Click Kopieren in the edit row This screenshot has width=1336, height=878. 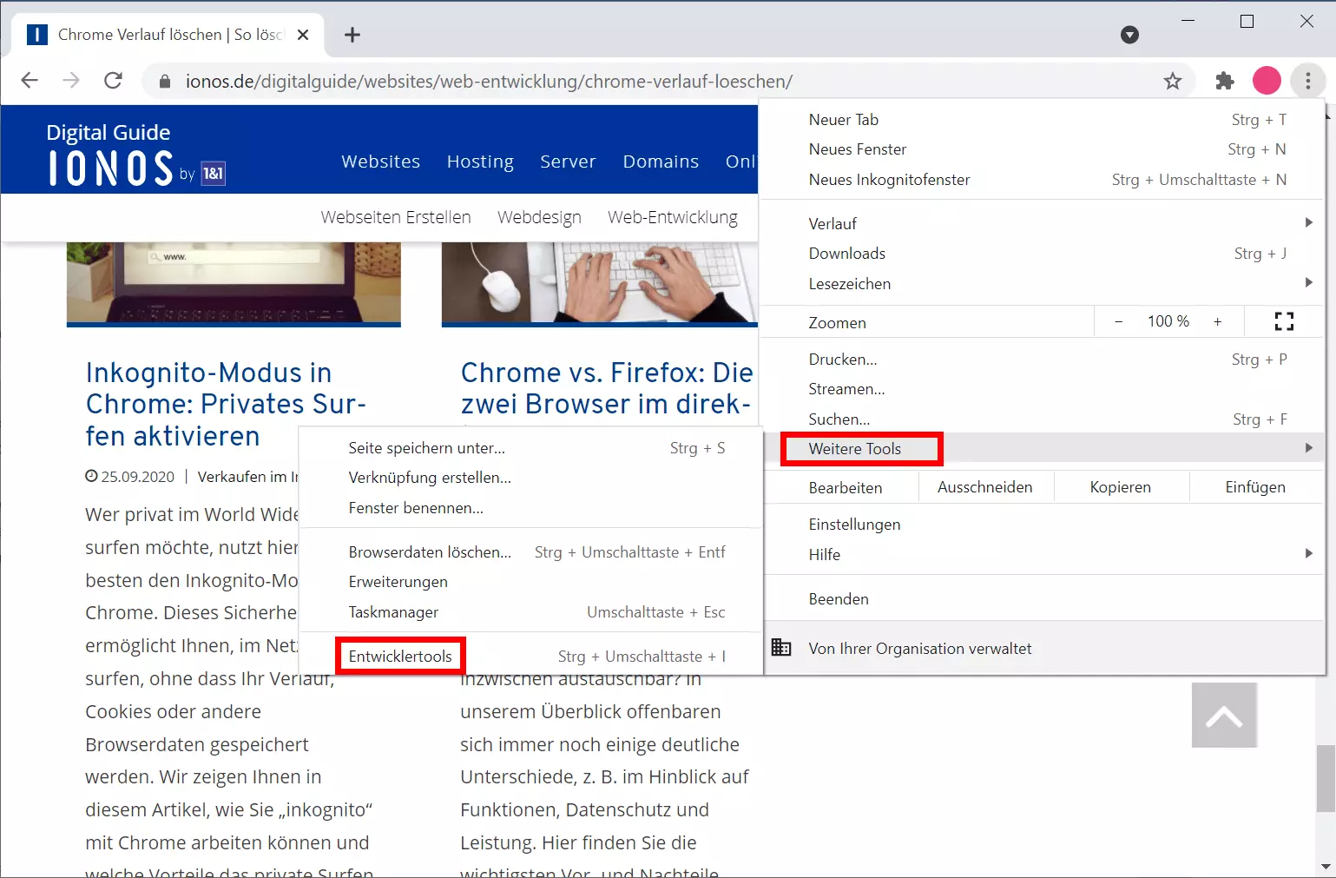coord(1121,487)
